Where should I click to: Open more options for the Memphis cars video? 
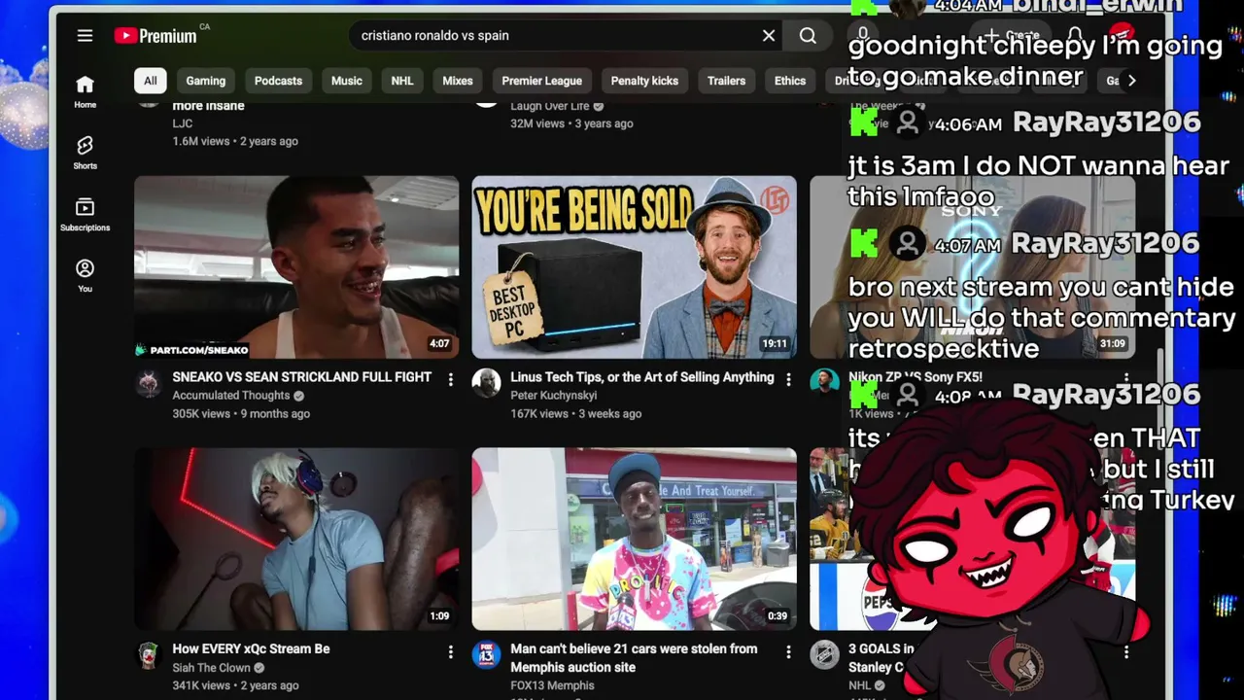click(x=788, y=651)
